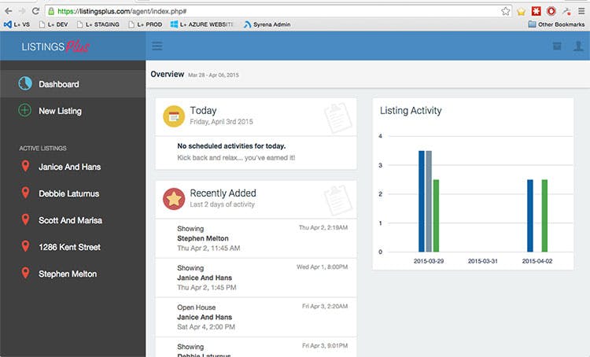
Task: Click the map pin beside Janice And Hans
Action: tap(25, 166)
